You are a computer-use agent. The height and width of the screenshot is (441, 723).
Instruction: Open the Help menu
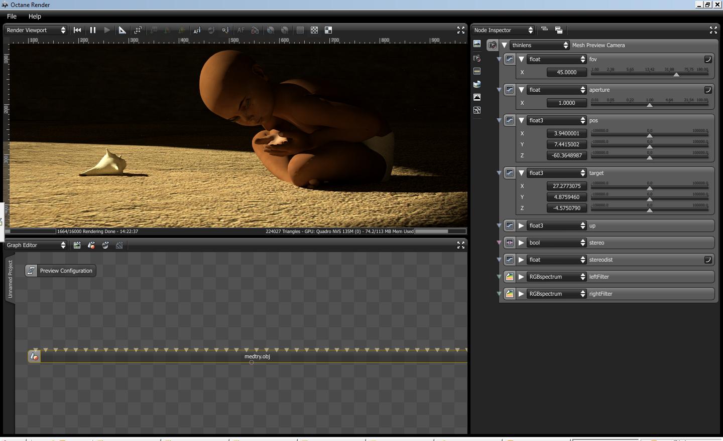pos(35,16)
